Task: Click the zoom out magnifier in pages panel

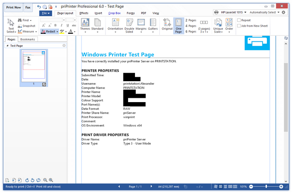Action: (45, 180)
